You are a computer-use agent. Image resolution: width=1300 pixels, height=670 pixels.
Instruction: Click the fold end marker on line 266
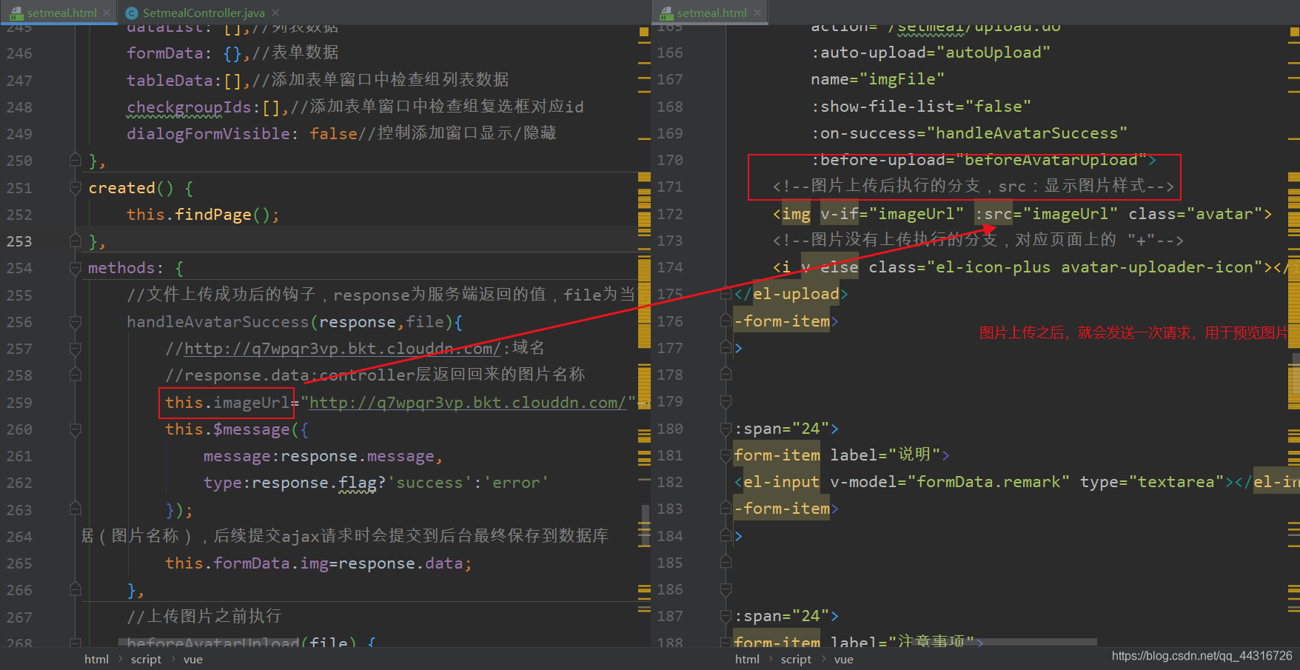tap(75, 590)
